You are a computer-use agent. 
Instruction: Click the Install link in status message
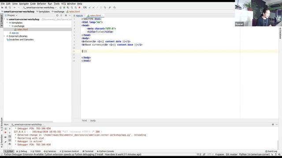pyautogui.click(x=100, y=154)
